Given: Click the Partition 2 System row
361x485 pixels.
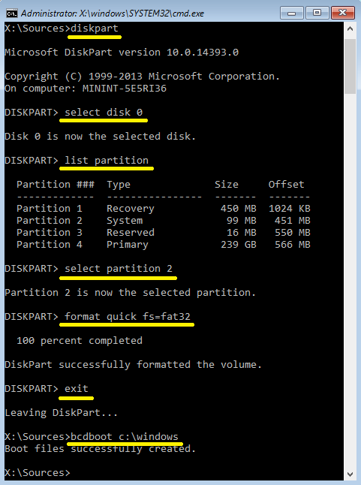Looking at the screenshot, I should (163, 221).
